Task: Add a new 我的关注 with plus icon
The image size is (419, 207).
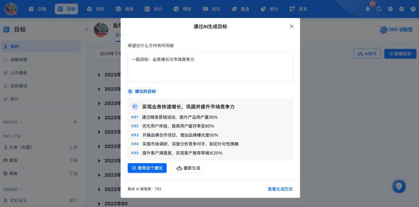Action: click(75, 122)
